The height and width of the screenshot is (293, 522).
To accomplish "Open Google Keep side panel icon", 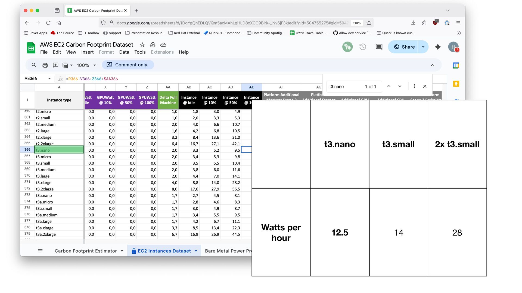I will (456, 84).
